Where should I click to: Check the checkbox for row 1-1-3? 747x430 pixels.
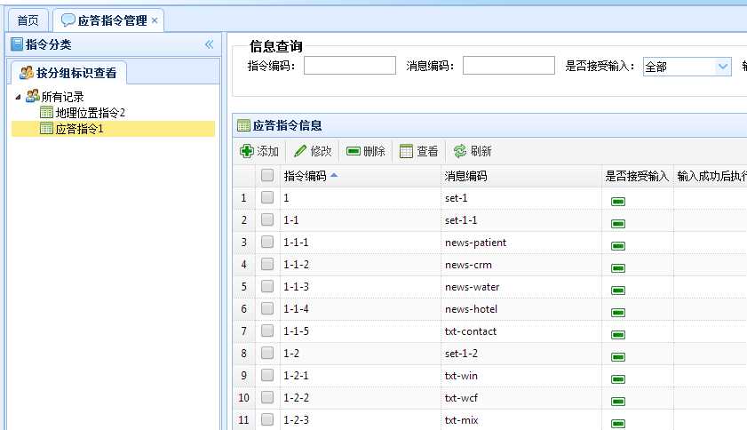point(267,286)
